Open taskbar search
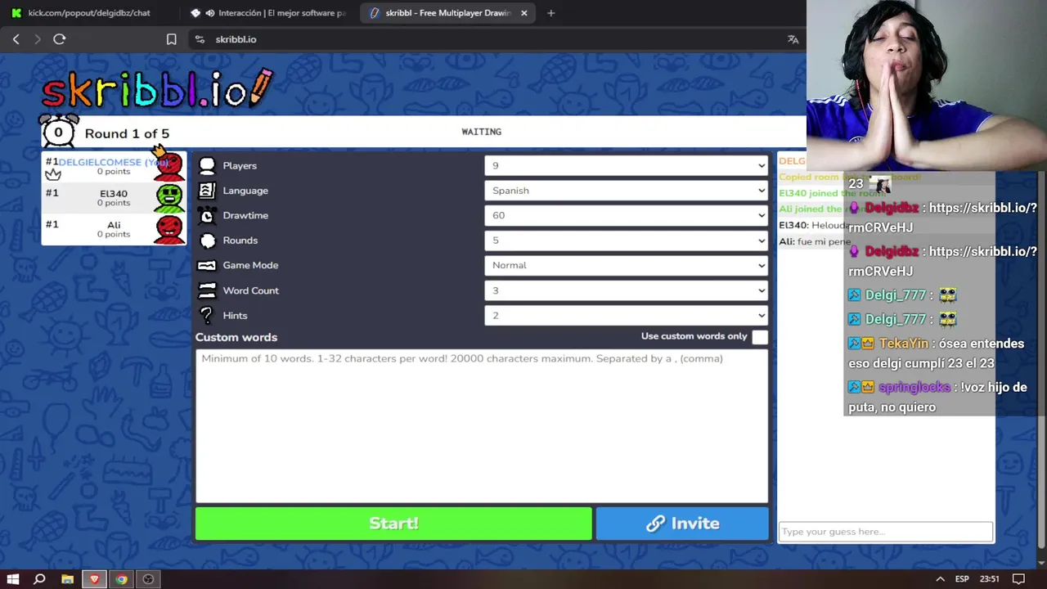This screenshot has height=589, width=1047. [x=39, y=579]
